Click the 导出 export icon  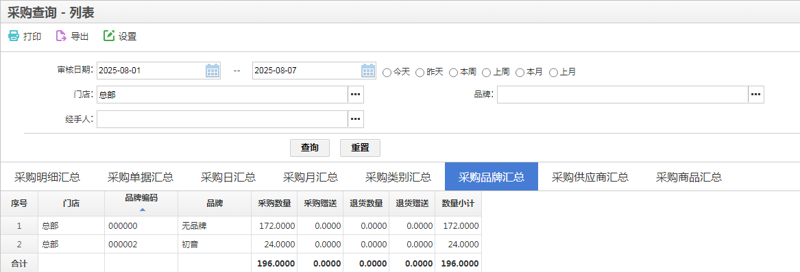(61, 36)
